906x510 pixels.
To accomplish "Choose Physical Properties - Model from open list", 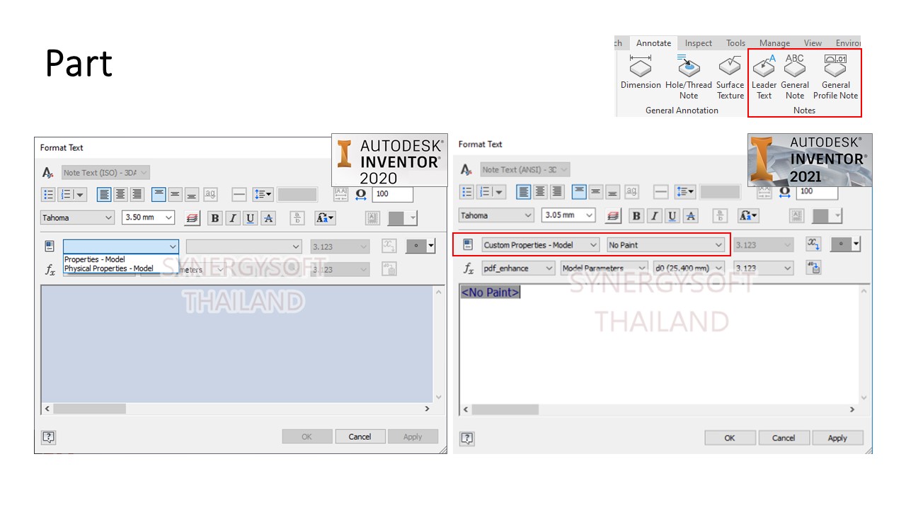I will (109, 268).
